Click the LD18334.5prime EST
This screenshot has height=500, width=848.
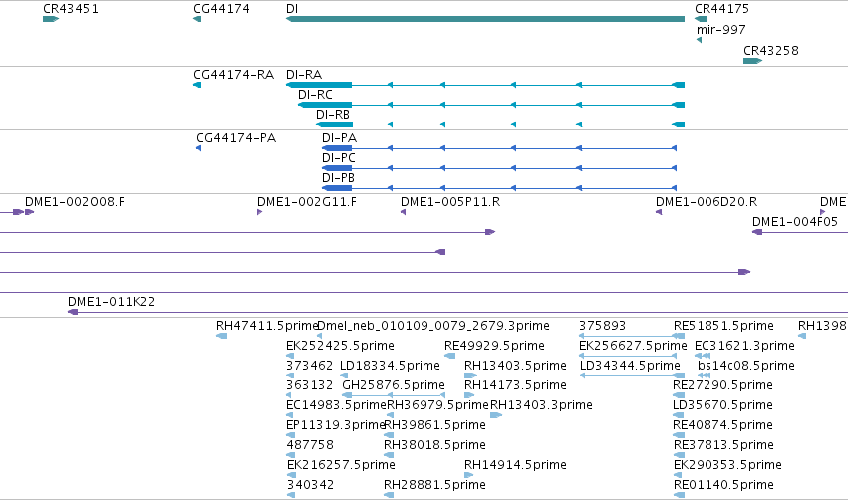pyautogui.click(x=344, y=375)
